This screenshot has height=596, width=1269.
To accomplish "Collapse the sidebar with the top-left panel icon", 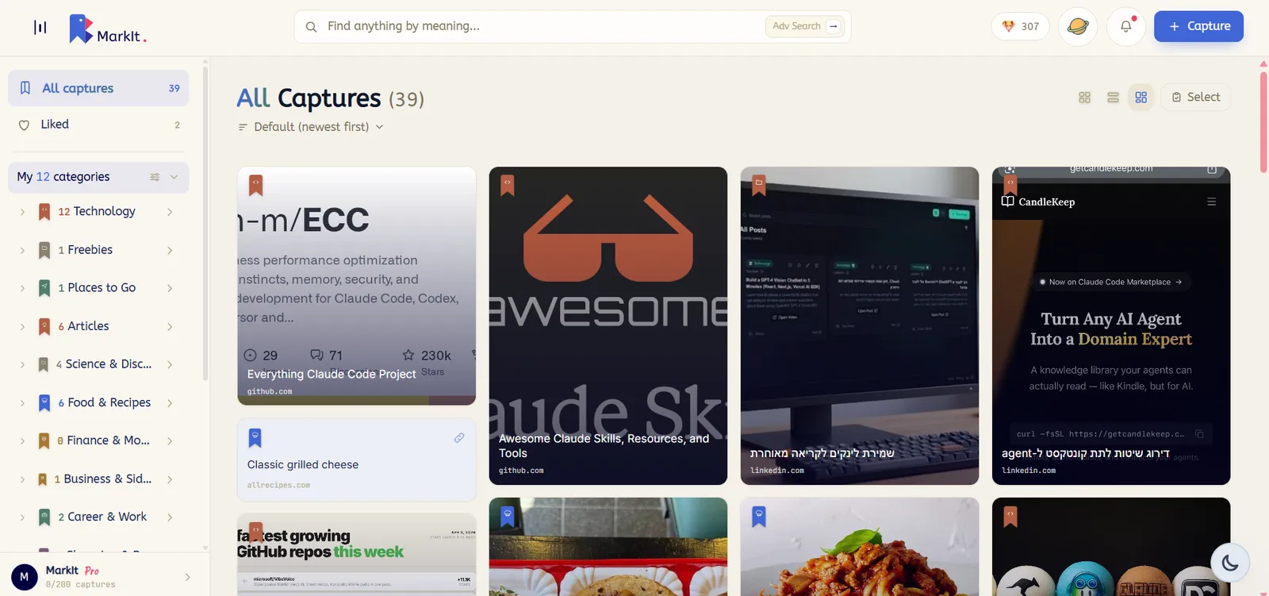I will tap(40, 27).
